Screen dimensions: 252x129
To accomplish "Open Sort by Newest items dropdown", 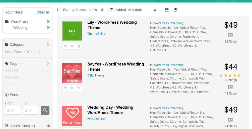I will click(x=80, y=10).
